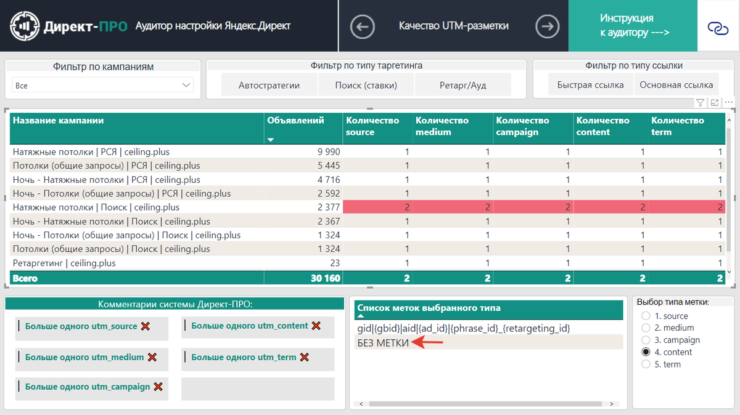Select row Ночь - Натяжные потолки | РСЯ
Screen dimensions: 740x415
pos(368,180)
